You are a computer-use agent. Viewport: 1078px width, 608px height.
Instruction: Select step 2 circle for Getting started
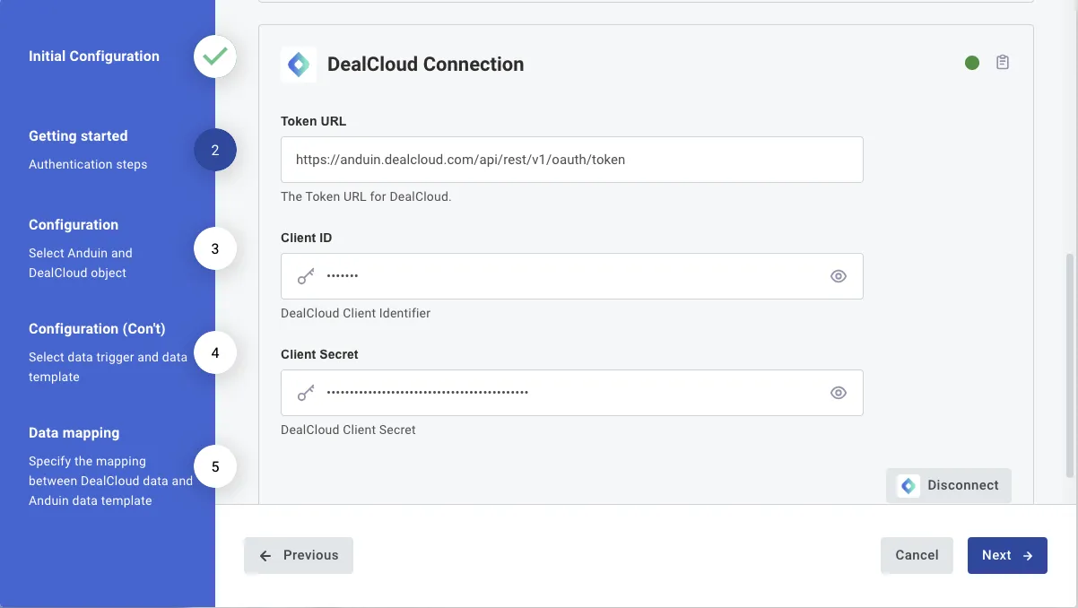(x=215, y=151)
